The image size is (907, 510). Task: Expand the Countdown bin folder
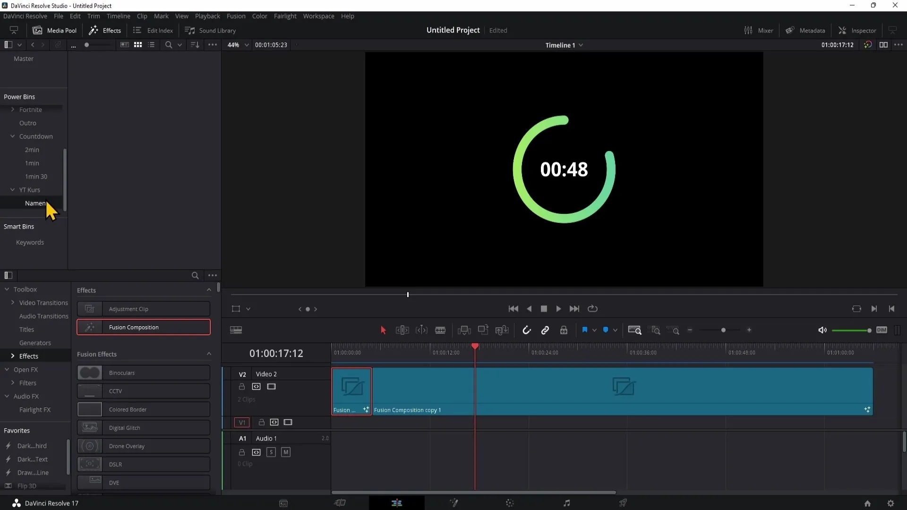click(12, 136)
